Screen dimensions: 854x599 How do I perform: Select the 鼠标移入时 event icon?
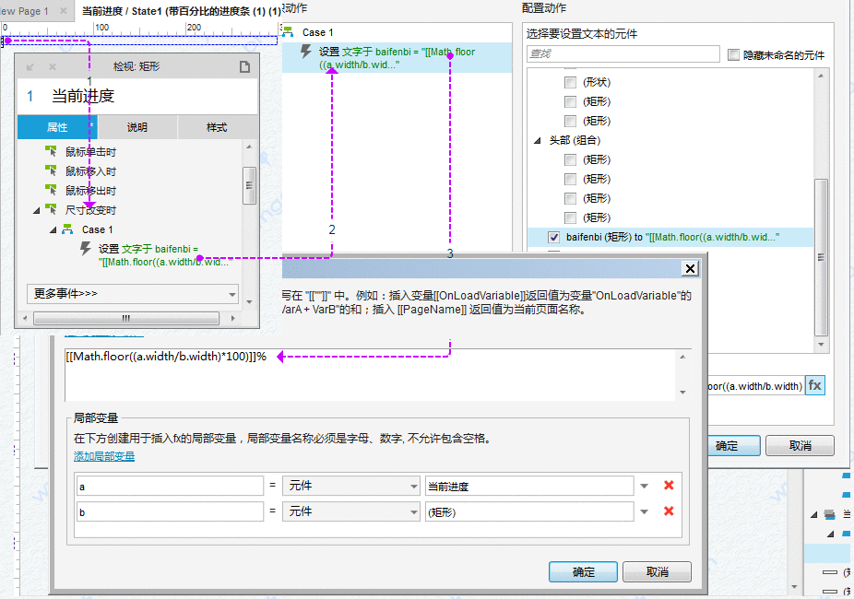point(51,170)
